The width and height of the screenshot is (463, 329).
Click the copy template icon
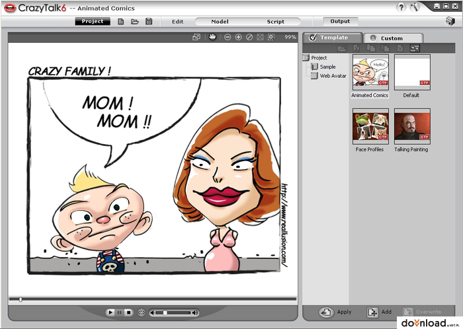pyautogui.click(x=370, y=48)
